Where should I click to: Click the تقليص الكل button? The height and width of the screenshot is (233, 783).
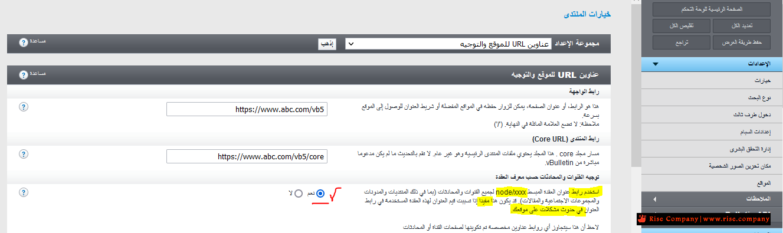pos(682,27)
